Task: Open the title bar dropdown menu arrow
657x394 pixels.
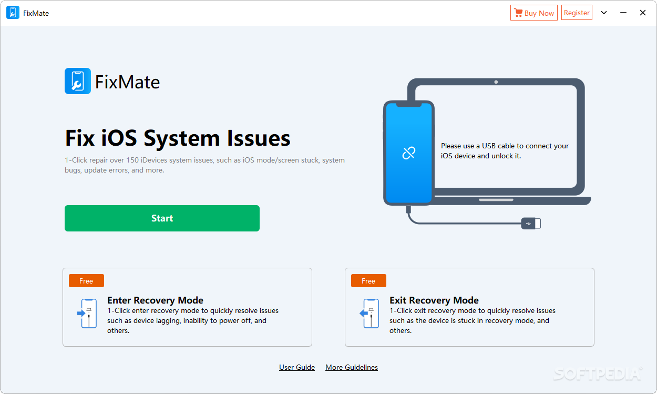Action: pyautogui.click(x=604, y=13)
